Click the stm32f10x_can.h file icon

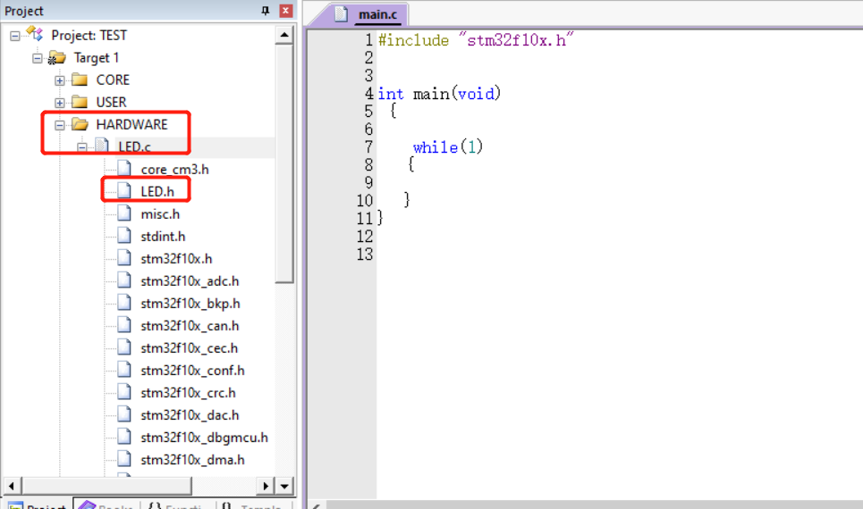(x=124, y=325)
